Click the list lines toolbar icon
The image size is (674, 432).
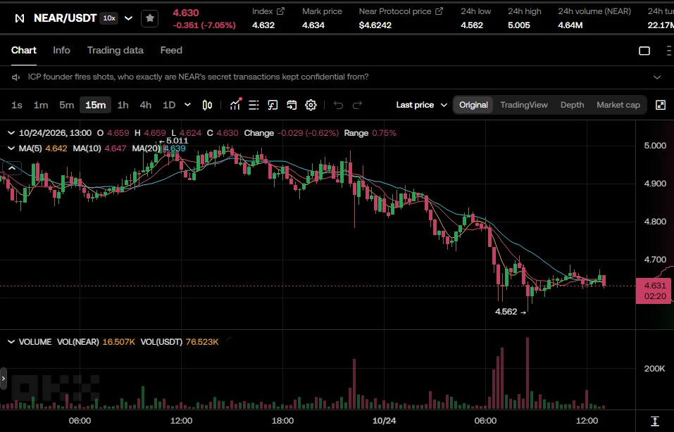click(x=254, y=105)
